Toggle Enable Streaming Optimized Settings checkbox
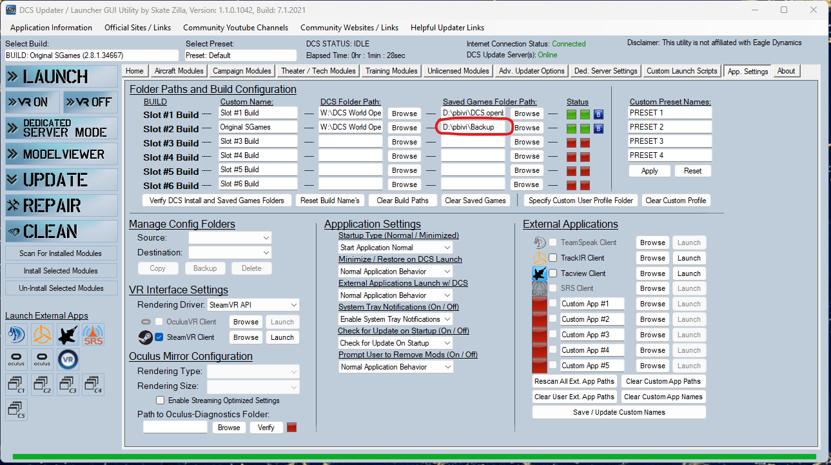The image size is (831, 465). click(161, 401)
